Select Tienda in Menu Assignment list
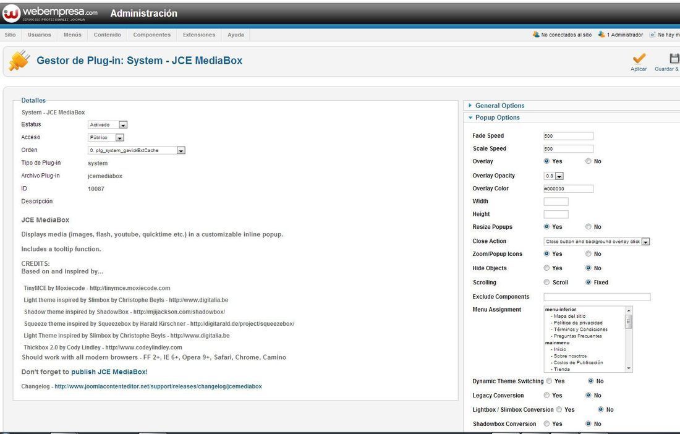Viewport: 680px width, 434px height. point(561,370)
